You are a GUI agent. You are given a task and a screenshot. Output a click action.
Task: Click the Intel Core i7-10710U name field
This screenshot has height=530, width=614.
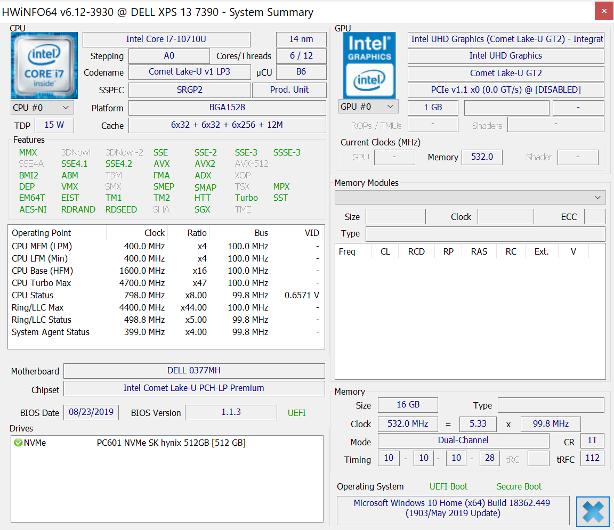click(166, 39)
